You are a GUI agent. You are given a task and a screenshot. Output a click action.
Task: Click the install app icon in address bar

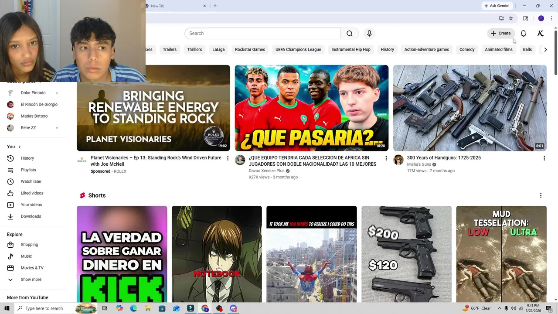point(501,18)
